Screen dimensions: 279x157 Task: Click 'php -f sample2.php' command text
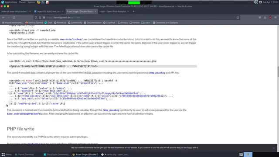[x=43, y=30]
